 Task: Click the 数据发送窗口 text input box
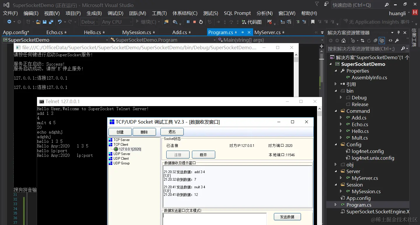(215, 219)
